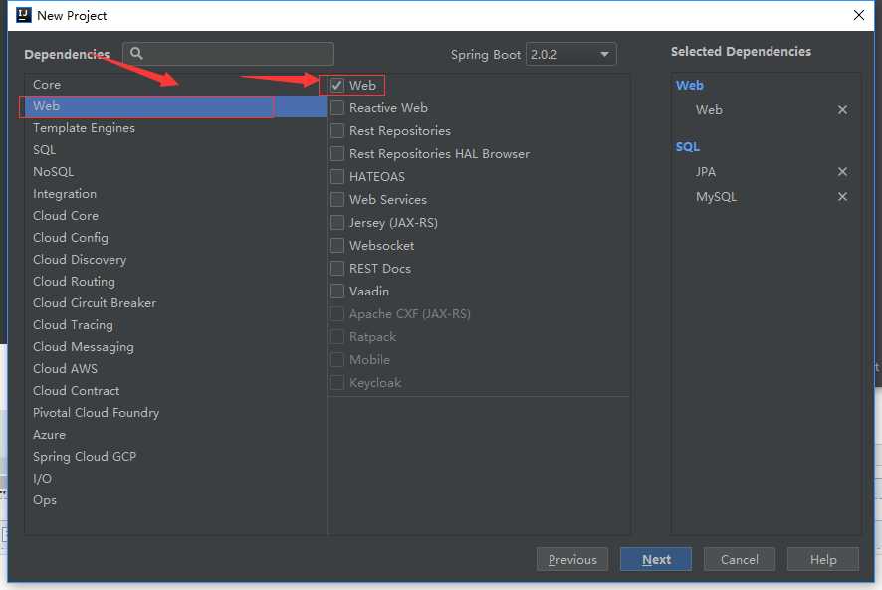The height and width of the screenshot is (590, 882).
Task: Click the Web group header in Selected Dependencies
Action: [690, 85]
